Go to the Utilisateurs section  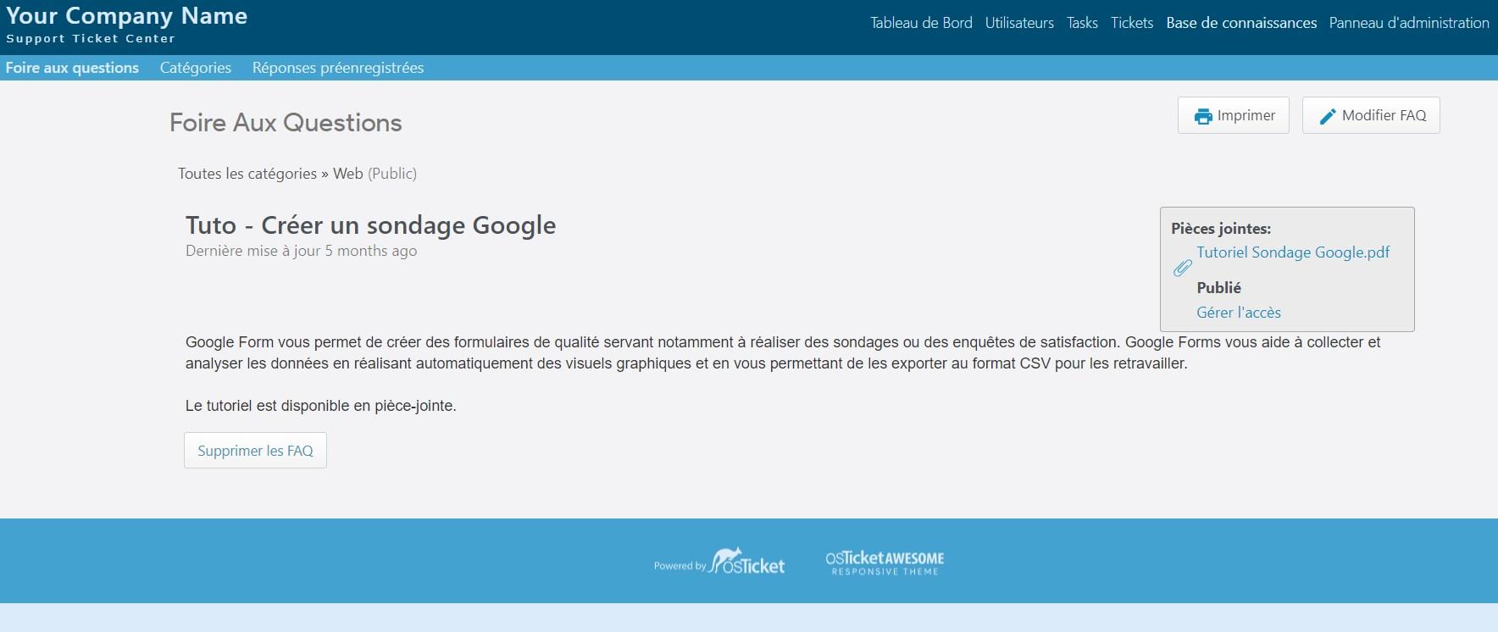[1019, 23]
